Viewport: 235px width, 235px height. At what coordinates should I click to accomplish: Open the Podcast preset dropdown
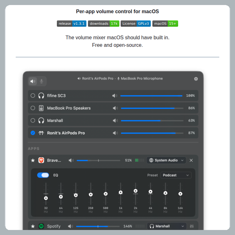(176, 175)
